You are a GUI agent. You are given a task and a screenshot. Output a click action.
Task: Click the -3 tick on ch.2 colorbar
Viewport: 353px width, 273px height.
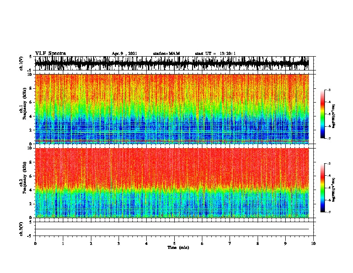coord(328,164)
